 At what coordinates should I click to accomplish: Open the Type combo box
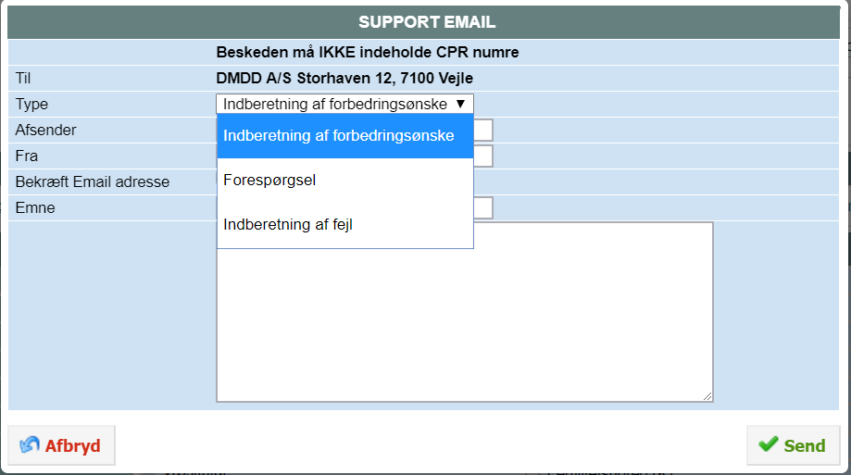coord(344,104)
